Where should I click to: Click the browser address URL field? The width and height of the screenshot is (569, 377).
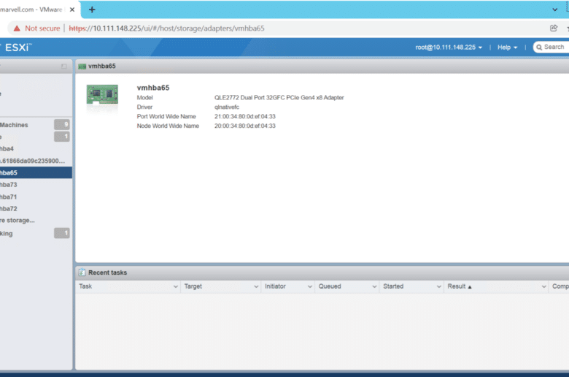click(166, 28)
